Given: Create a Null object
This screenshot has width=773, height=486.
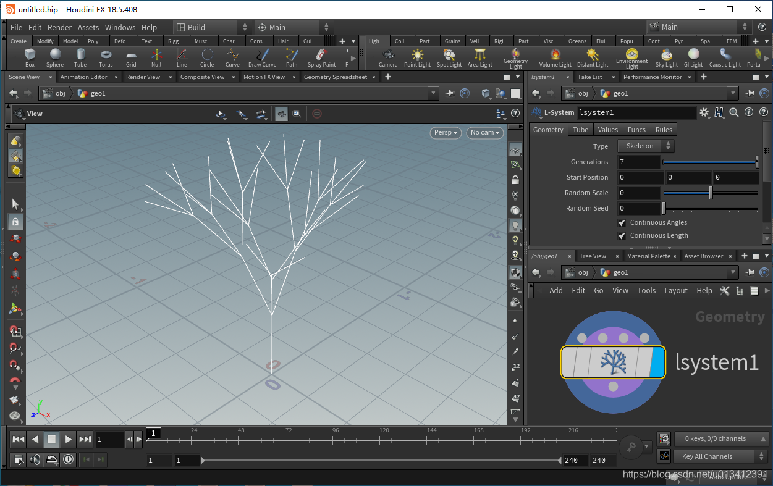Looking at the screenshot, I should point(156,58).
